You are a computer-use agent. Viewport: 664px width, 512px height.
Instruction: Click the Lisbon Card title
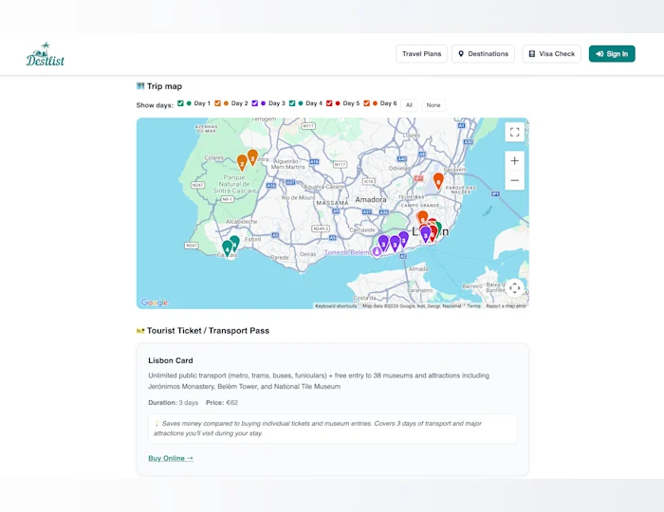pyautogui.click(x=171, y=360)
